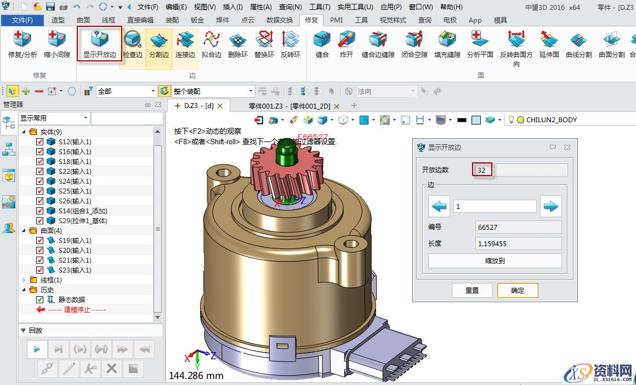Click the next edge arrow in dialog

(x=550, y=206)
